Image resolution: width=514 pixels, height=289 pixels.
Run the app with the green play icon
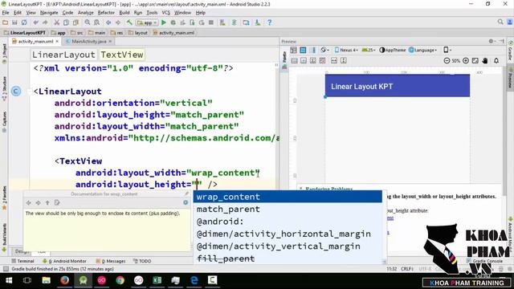(164, 22)
